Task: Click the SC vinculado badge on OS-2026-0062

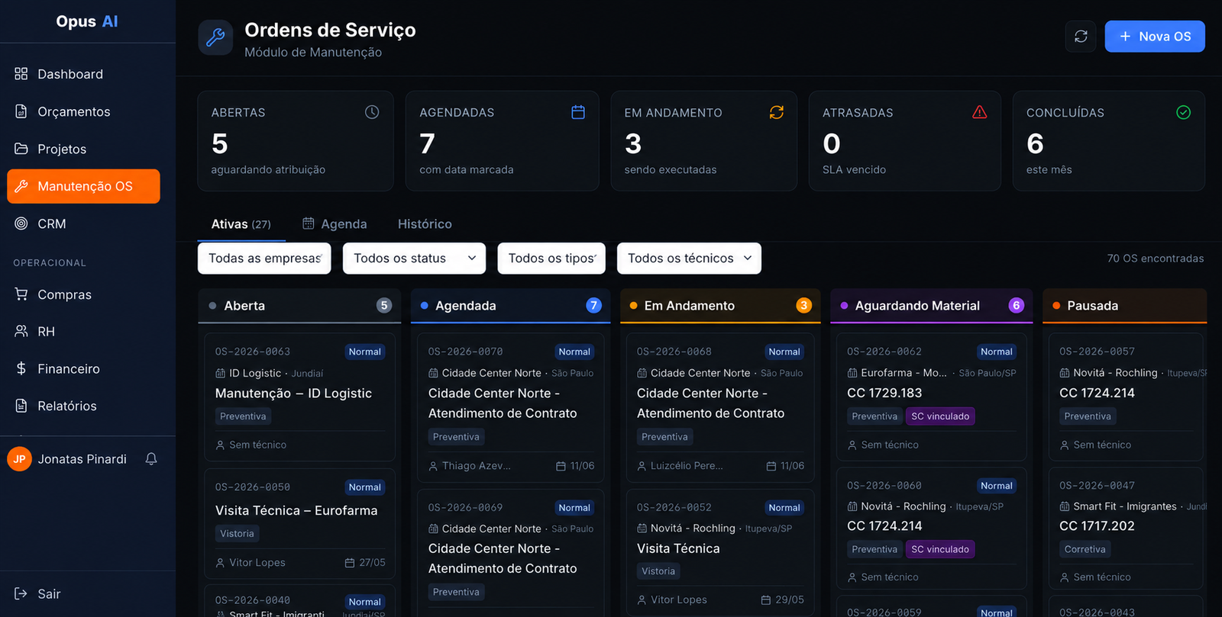Action: (940, 416)
